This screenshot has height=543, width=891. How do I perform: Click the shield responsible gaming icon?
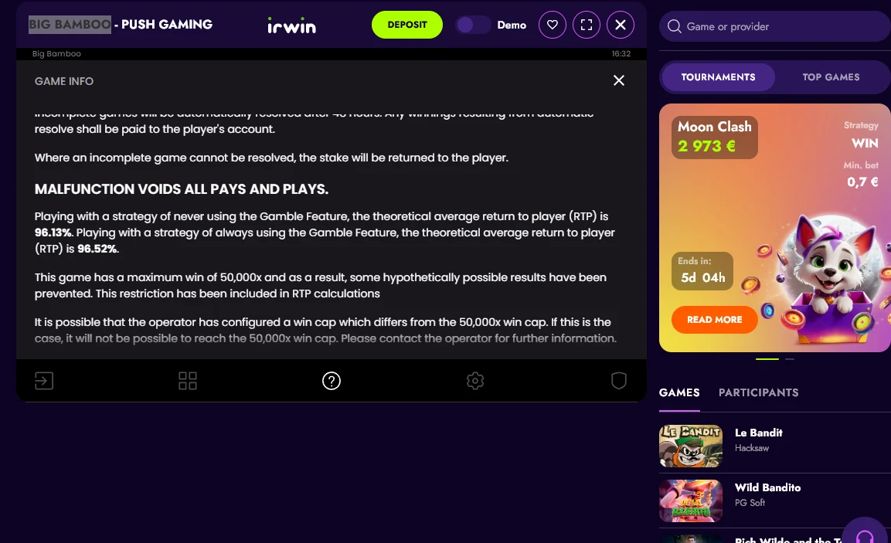coord(619,381)
